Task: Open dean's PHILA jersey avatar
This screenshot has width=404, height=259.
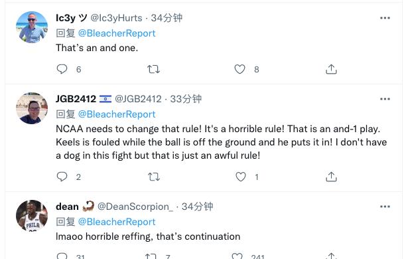Action: point(32,216)
